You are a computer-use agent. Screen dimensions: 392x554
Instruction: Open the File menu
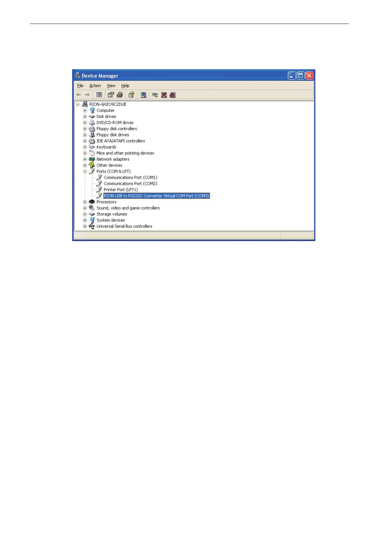(80, 86)
